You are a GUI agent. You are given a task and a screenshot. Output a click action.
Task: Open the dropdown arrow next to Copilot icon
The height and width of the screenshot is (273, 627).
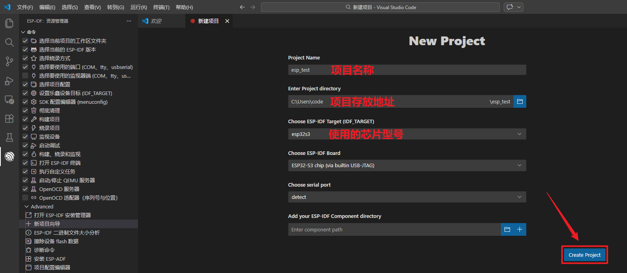[519, 7]
